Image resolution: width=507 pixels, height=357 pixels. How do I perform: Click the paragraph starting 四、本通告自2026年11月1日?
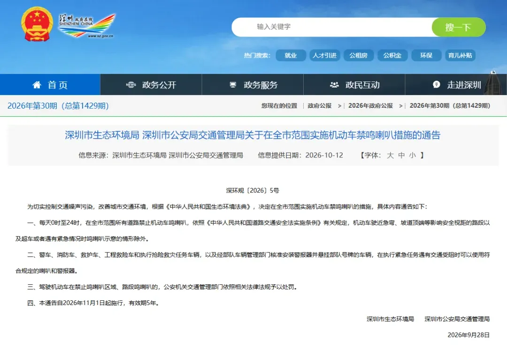click(x=93, y=303)
